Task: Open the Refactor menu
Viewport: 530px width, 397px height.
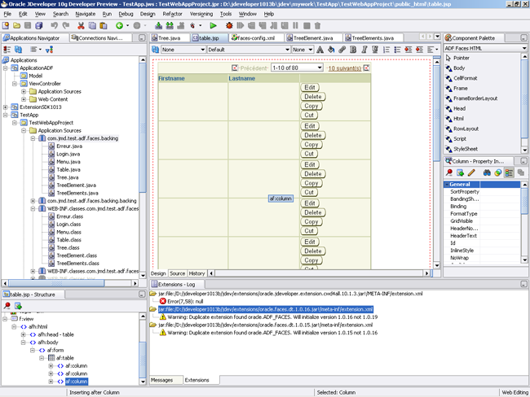Action: (172, 14)
